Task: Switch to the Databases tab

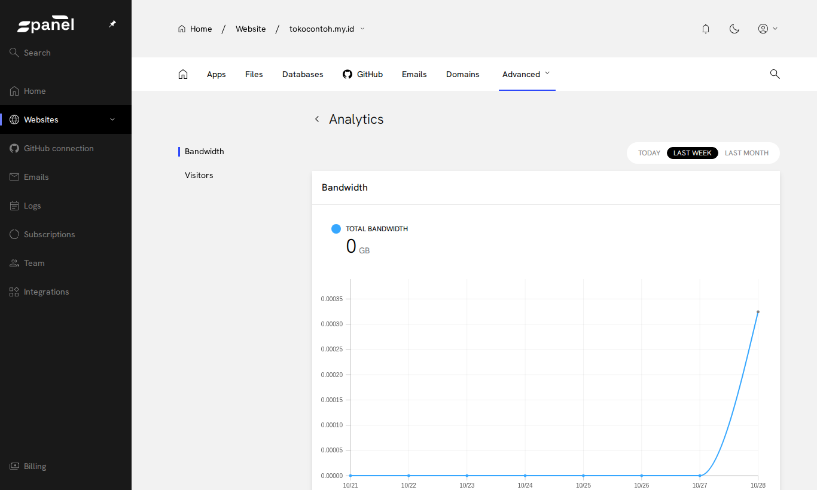Action: coord(303,74)
